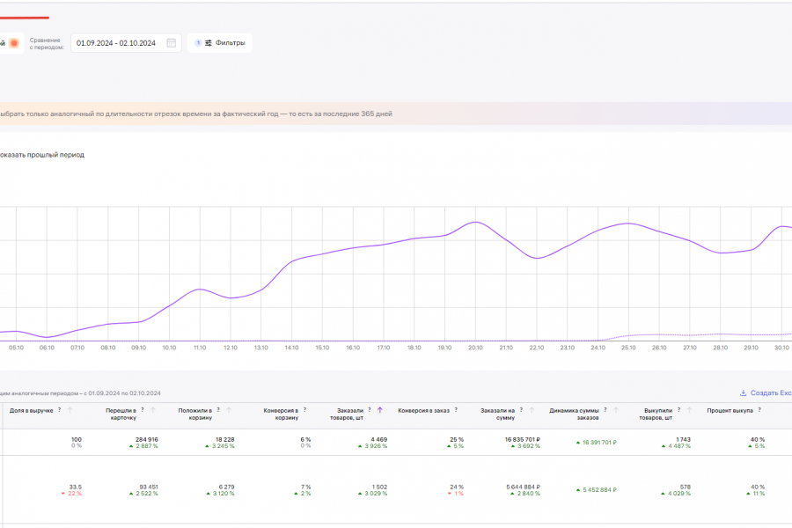Image resolution: width=792 pixels, height=528 pixels.
Task: Click the 16 835 701 ₽ order sum value
Action: pos(522,440)
